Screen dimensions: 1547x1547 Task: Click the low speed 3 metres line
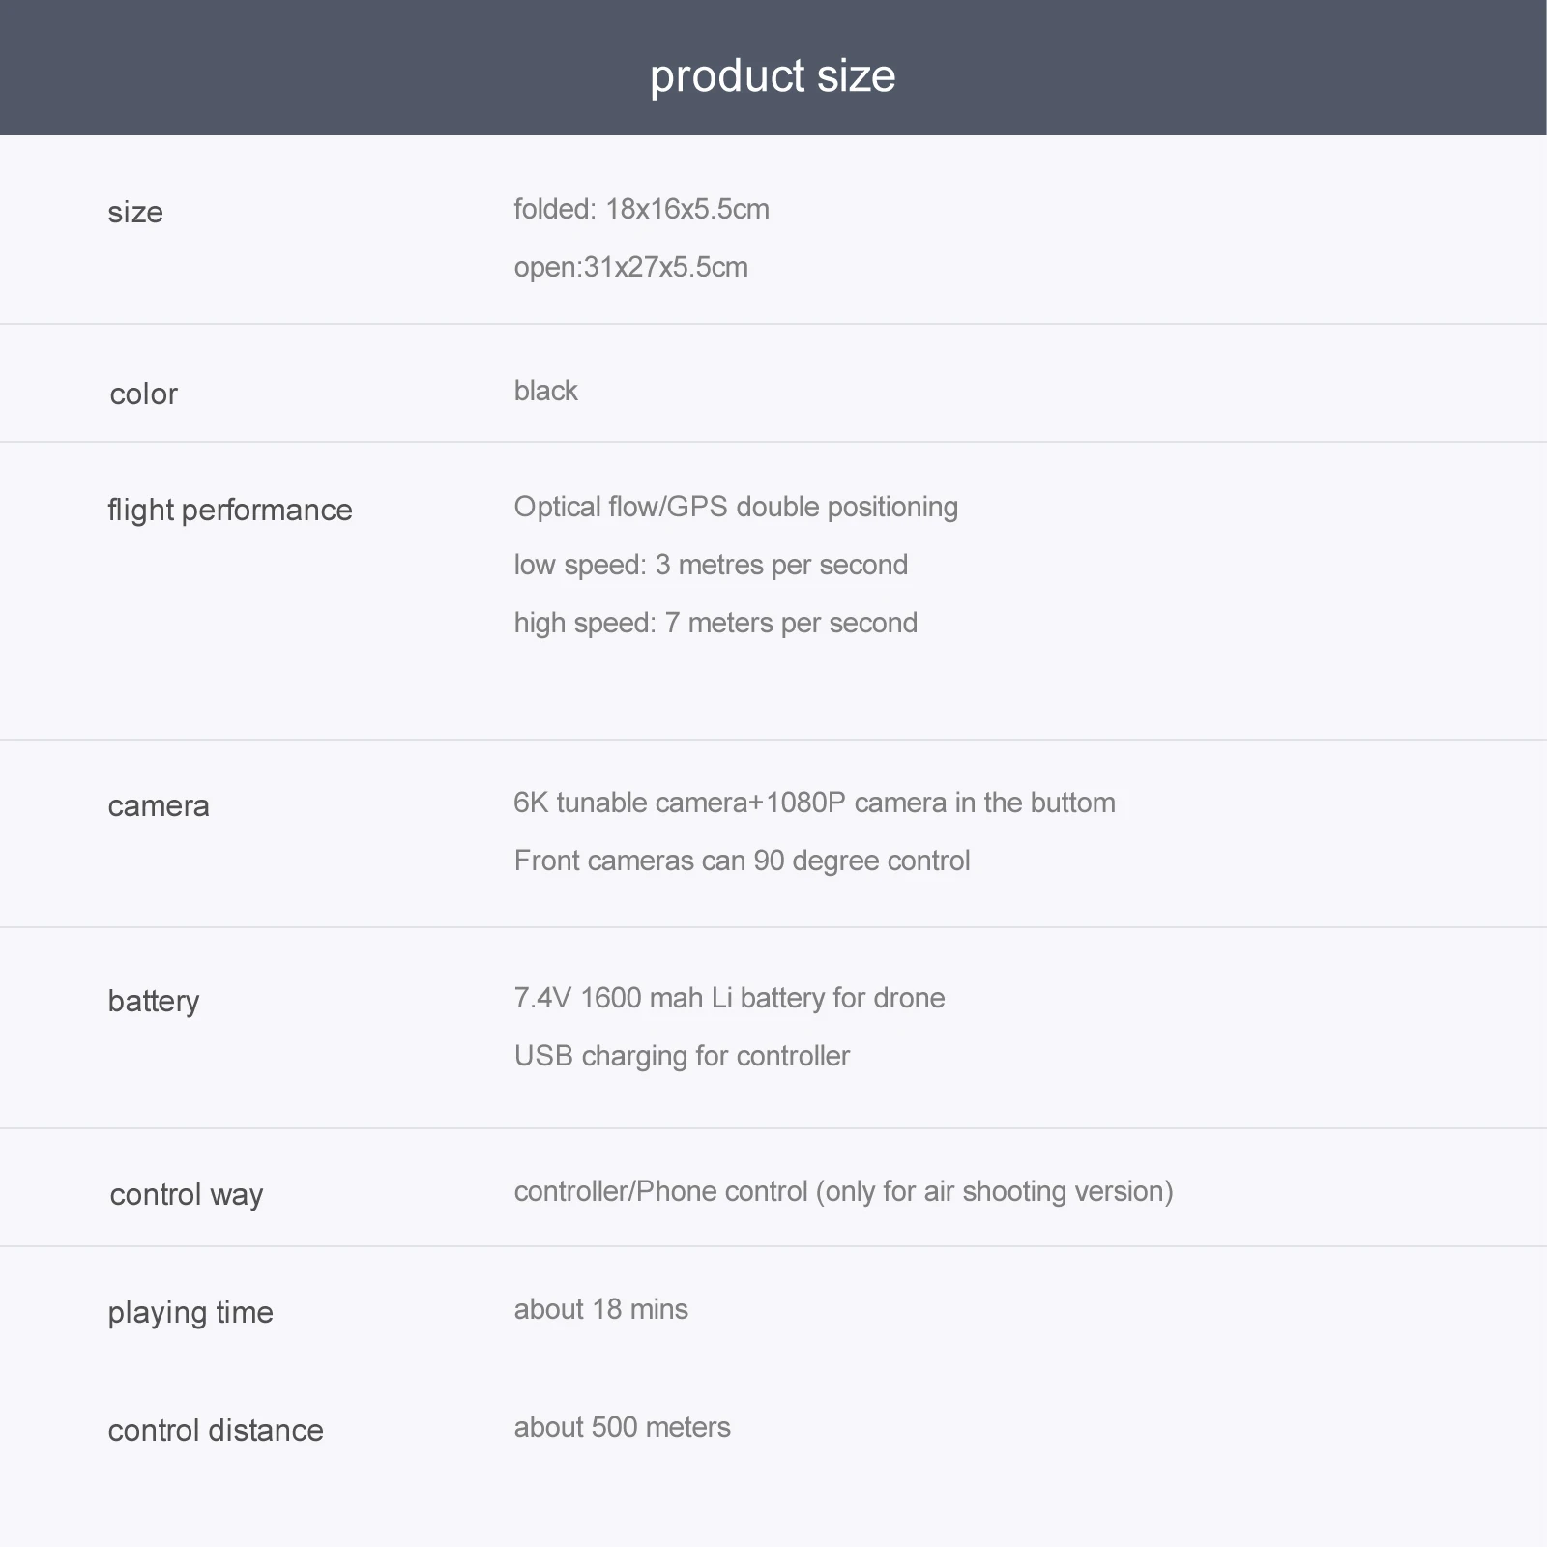(711, 565)
